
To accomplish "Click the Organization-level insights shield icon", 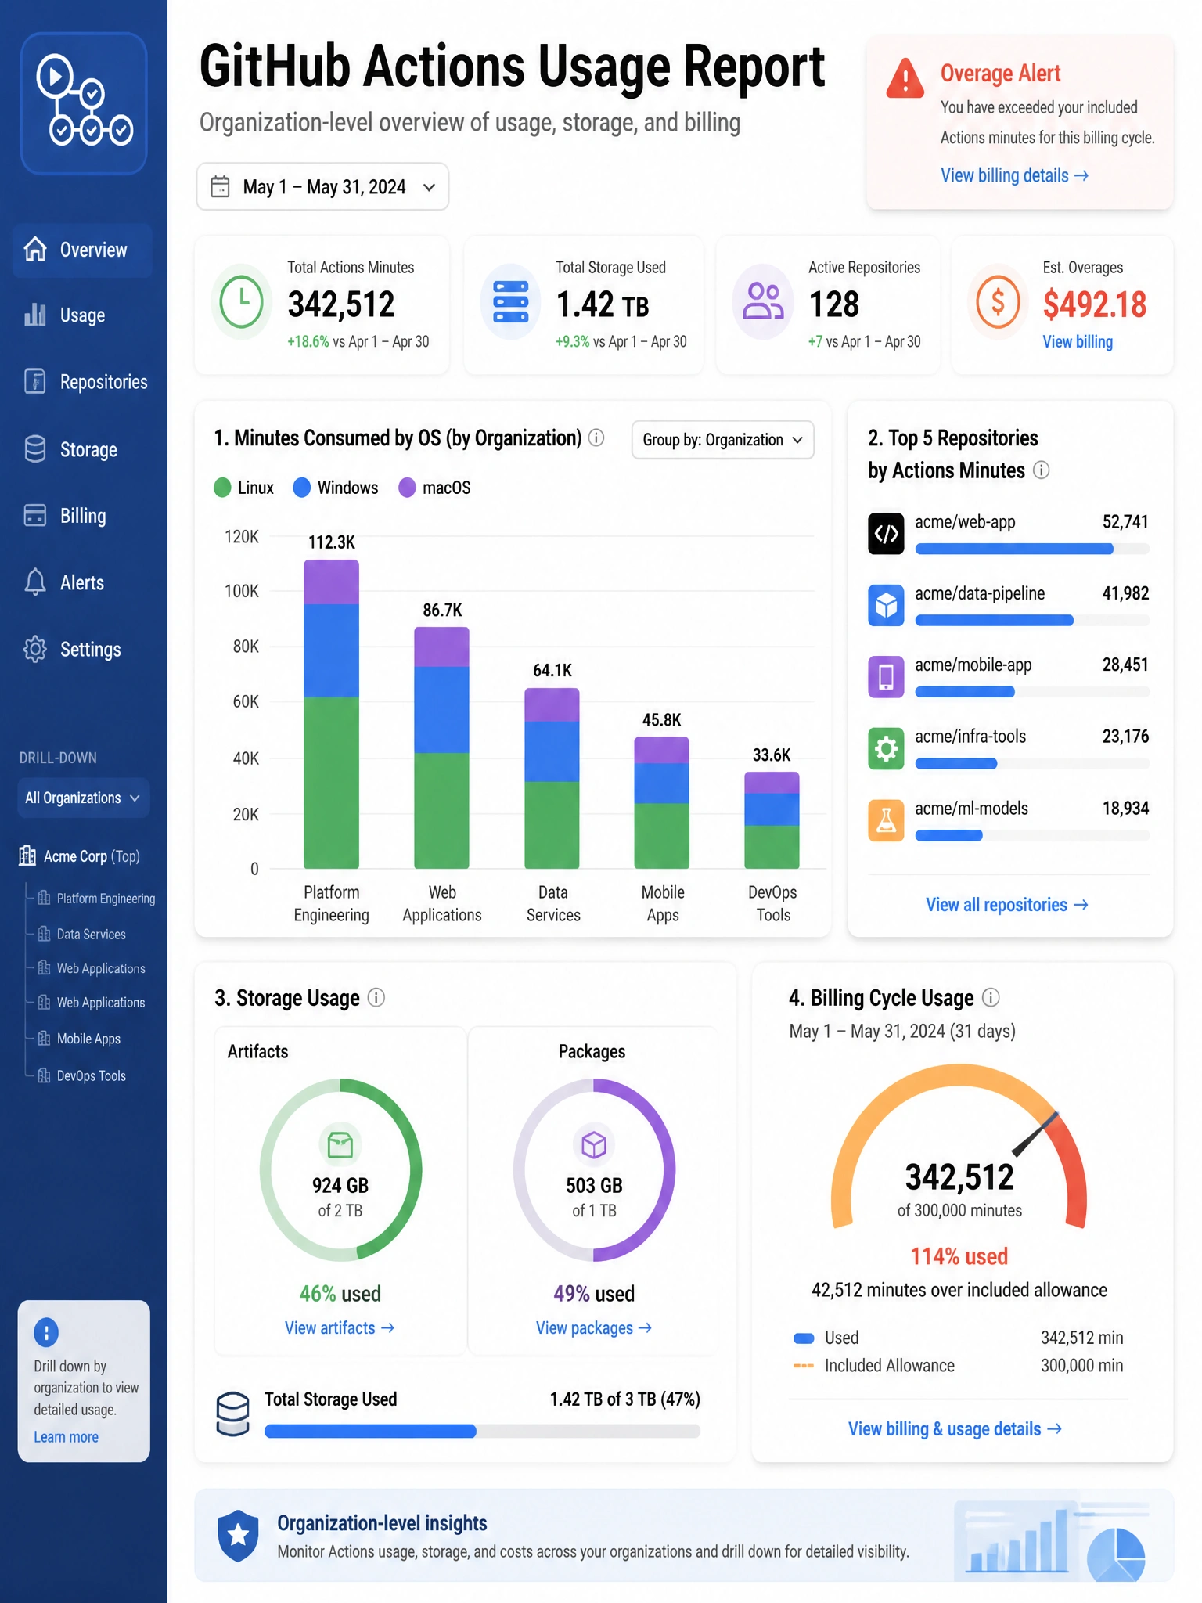I will click(238, 1536).
